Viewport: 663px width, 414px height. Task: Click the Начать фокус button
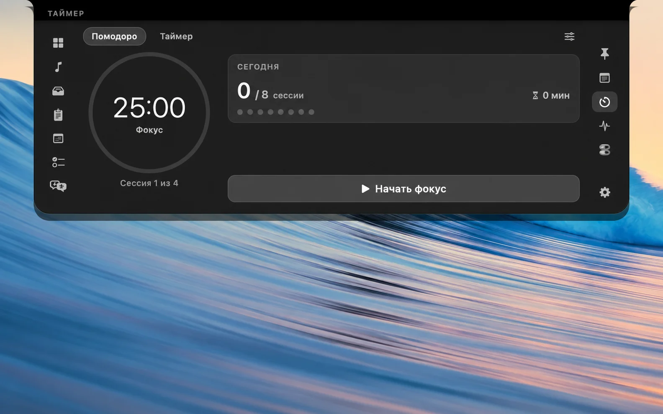point(403,189)
